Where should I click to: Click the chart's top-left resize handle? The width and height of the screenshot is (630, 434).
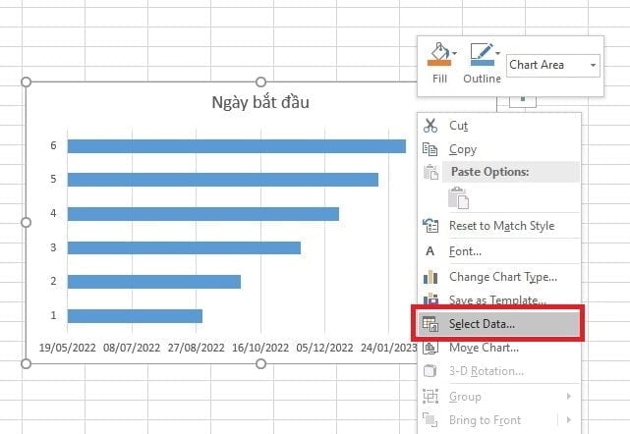27,81
